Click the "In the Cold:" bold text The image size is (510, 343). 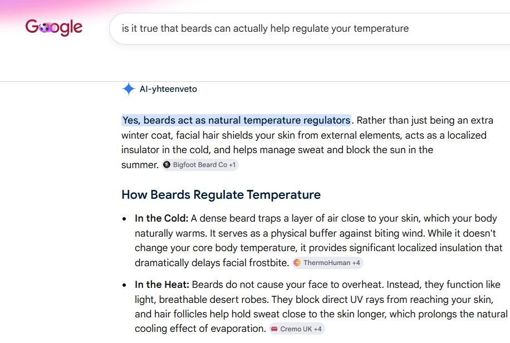[x=161, y=218]
